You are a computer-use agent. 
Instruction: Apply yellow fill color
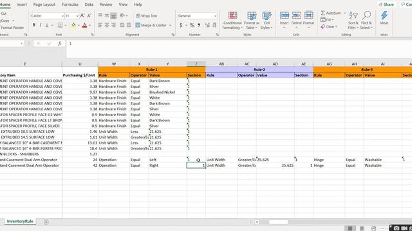(73, 25)
